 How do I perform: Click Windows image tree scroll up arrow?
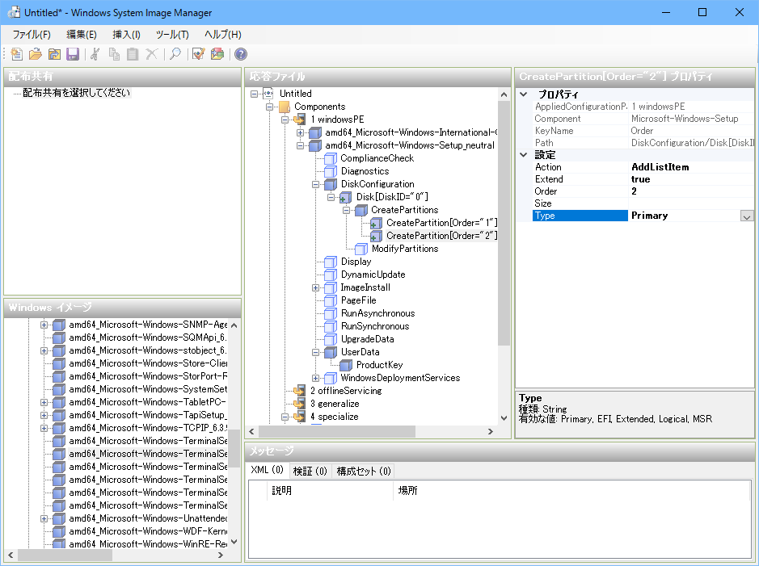(234, 325)
